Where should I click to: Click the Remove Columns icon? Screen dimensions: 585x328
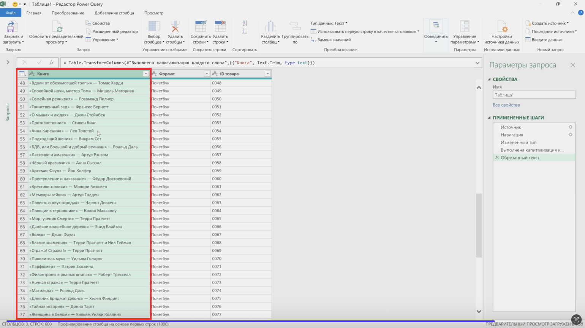(x=175, y=27)
